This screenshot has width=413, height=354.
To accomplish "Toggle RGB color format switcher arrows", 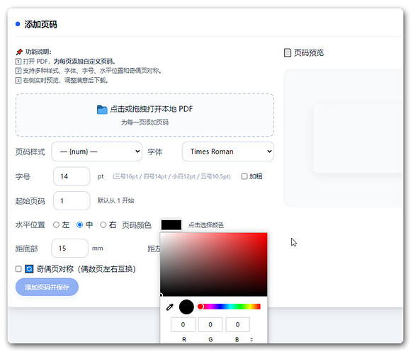I will (251, 340).
